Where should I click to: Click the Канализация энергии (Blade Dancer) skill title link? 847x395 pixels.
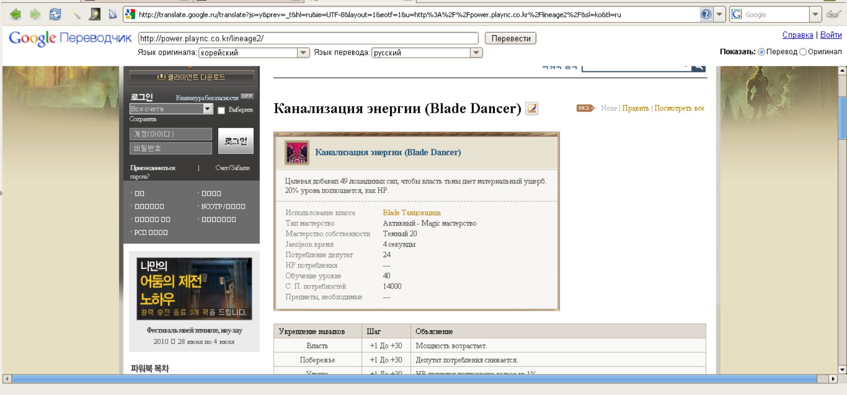click(388, 152)
